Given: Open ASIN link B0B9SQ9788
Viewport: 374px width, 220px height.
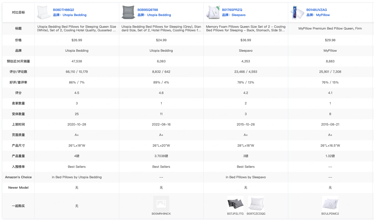Looking at the screenshot, I should coord(148,10).
